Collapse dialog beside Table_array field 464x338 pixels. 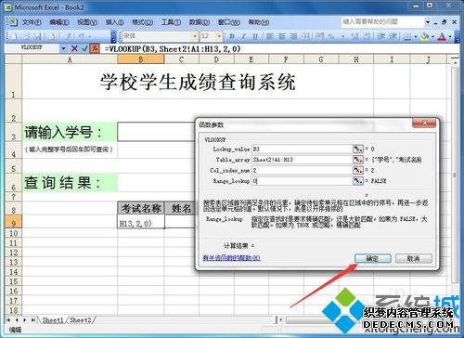[x=358, y=160]
